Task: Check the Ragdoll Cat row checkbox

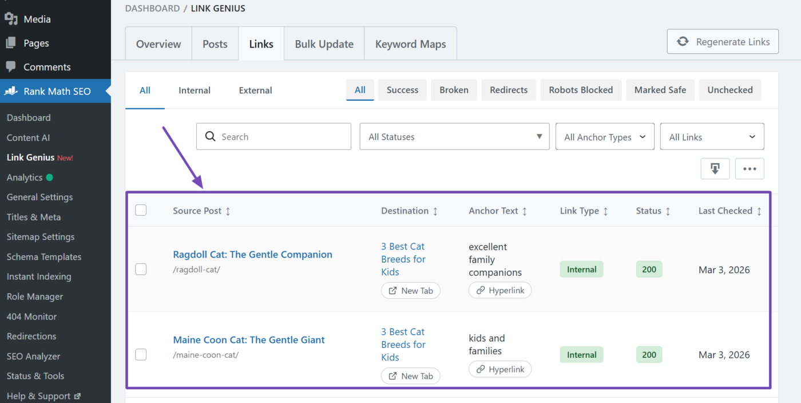Action: coord(141,269)
